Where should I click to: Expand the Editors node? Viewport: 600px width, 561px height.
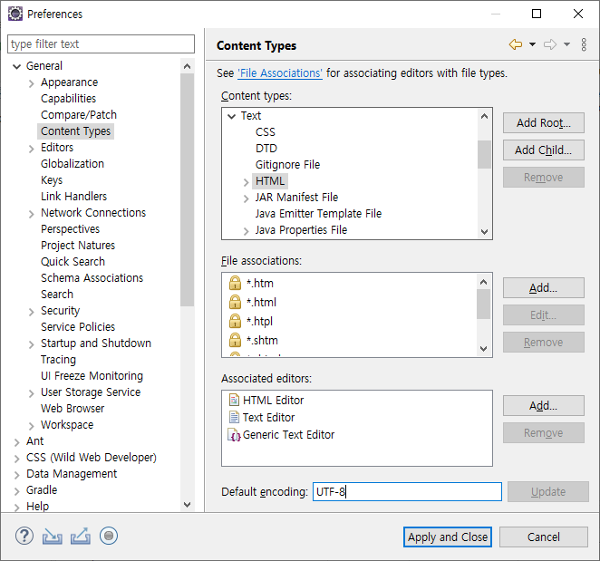tap(32, 149)
